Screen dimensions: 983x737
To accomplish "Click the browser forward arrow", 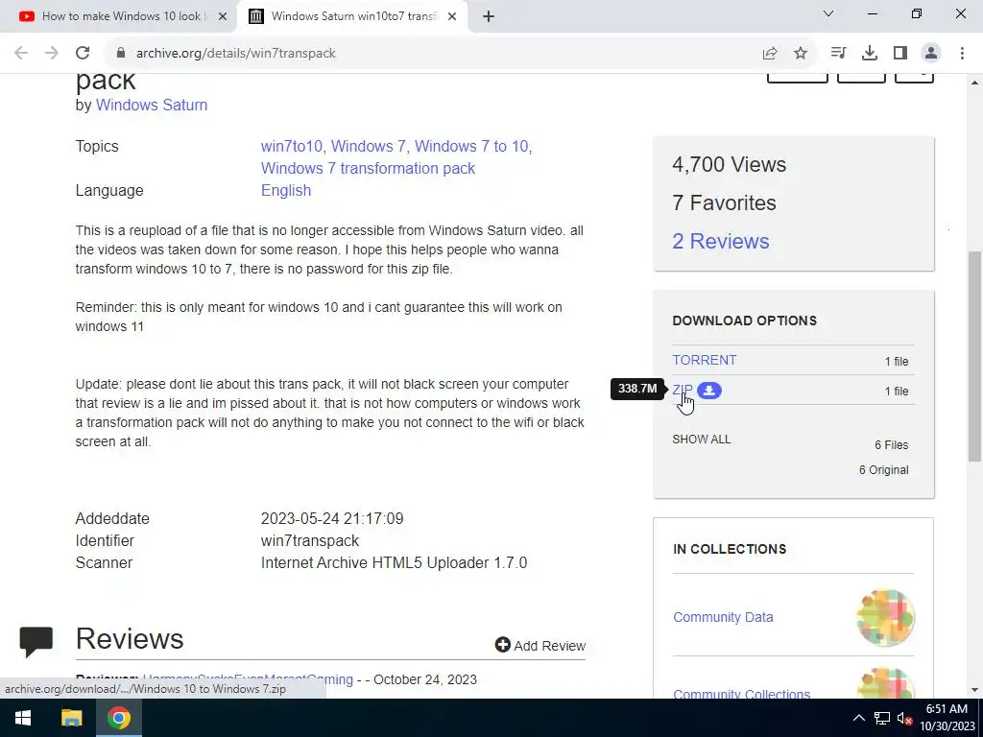I will point(52,54).
